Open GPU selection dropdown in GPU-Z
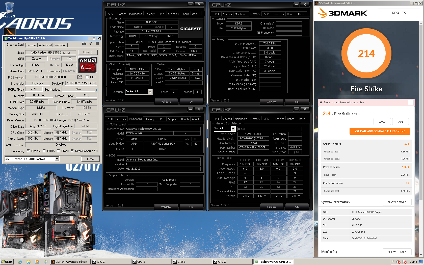This screenshot has height=265, width=424. 57,159
